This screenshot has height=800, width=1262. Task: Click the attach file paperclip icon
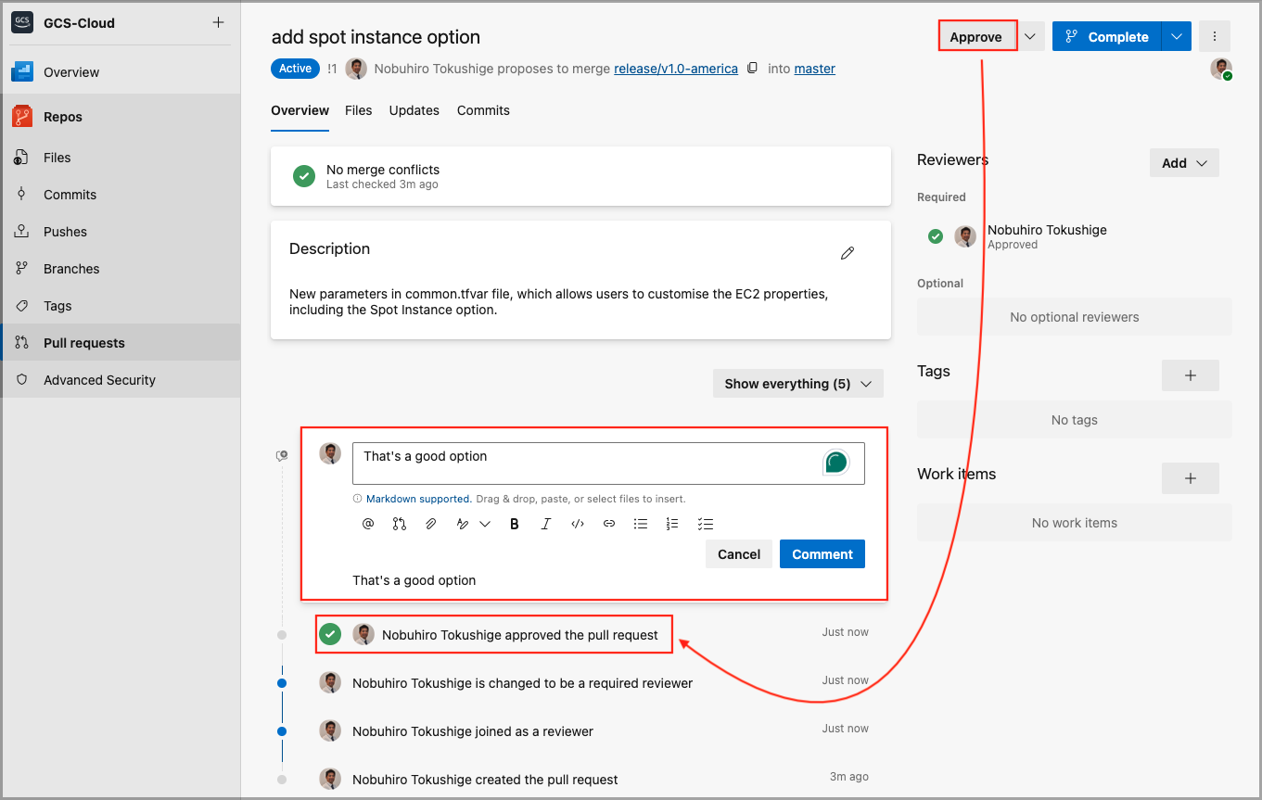tap(430, 524)
